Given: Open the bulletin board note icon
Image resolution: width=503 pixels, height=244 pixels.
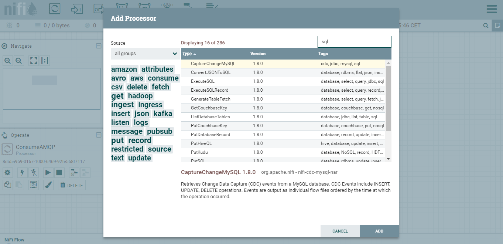Looking at the screenshot, I should coord(497,26).
